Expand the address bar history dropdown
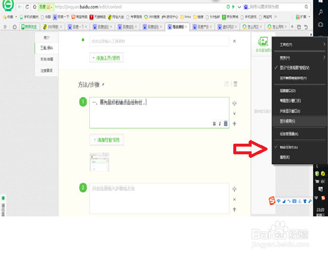Image resolution: width=328 pixels, height=256 pixels. pos(239,7)
